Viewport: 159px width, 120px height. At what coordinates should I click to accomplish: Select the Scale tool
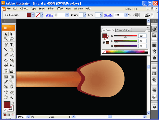point(11,60)
